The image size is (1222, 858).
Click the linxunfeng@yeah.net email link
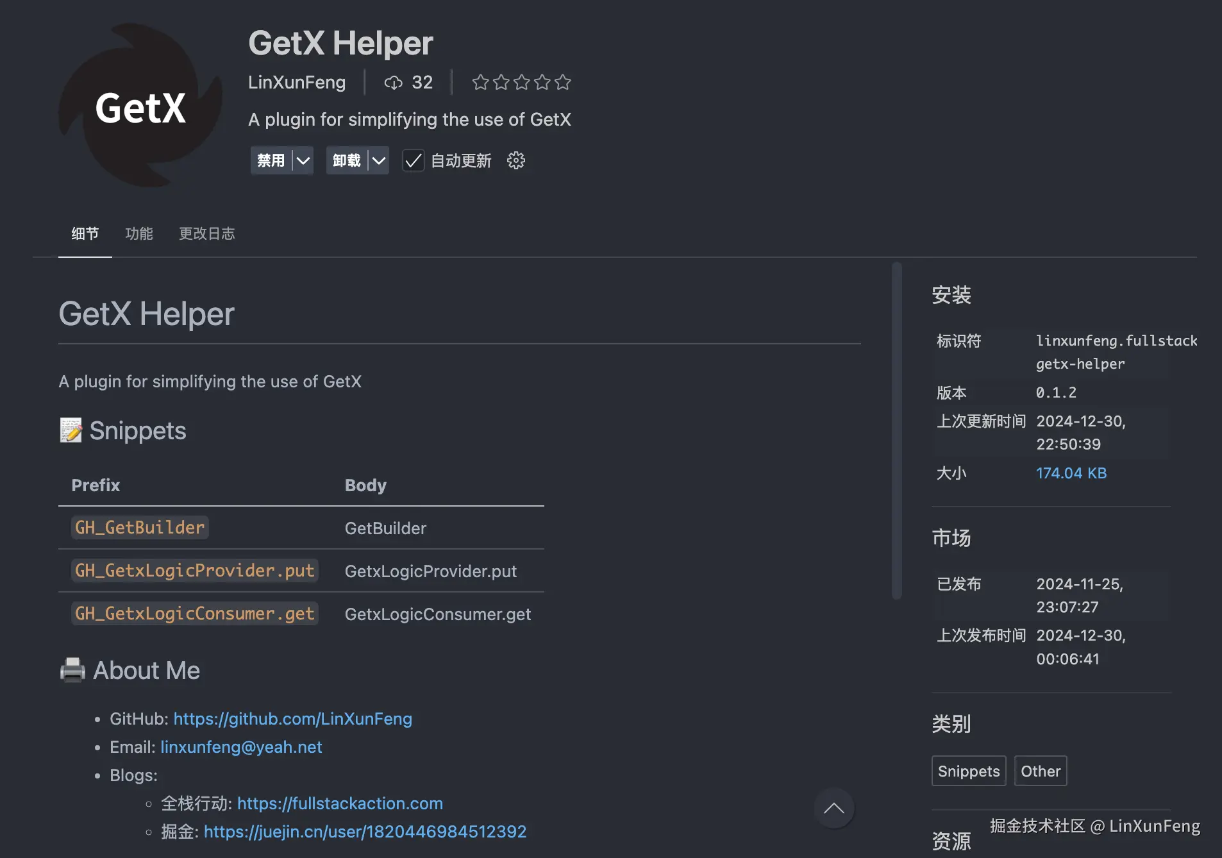(x=241, y=747)
